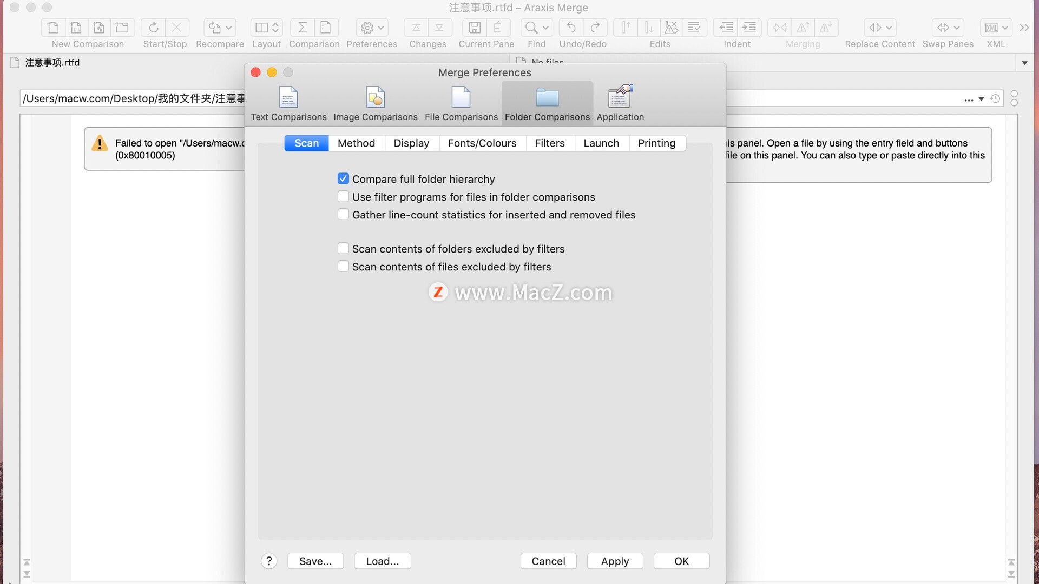Open the Swap Panes dropdown

tap(948, 28)
